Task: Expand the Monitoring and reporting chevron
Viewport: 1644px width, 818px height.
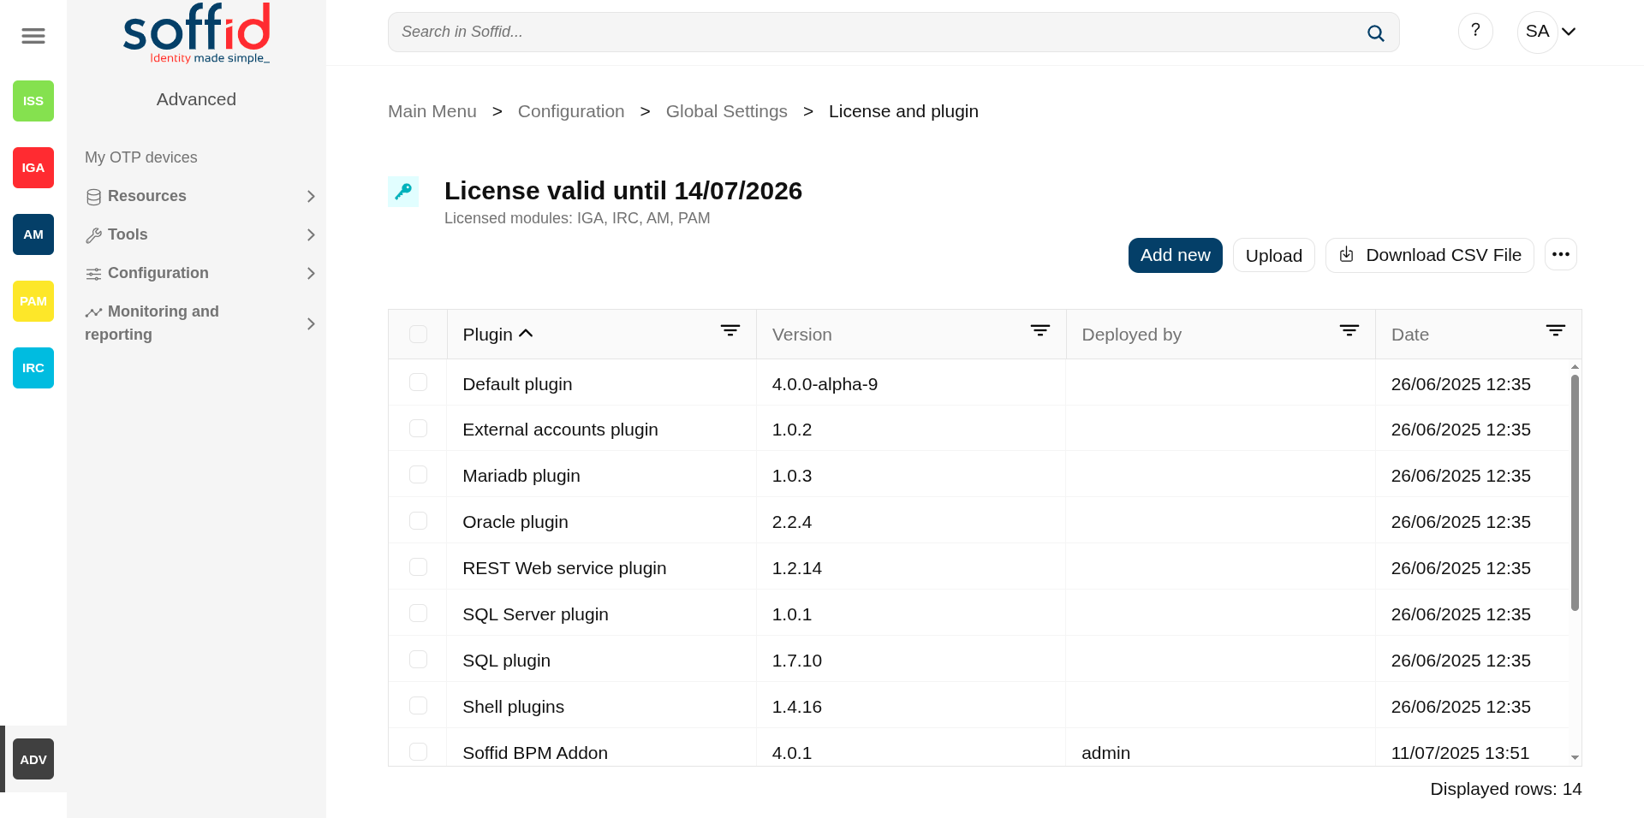Action: click(311, 324)
